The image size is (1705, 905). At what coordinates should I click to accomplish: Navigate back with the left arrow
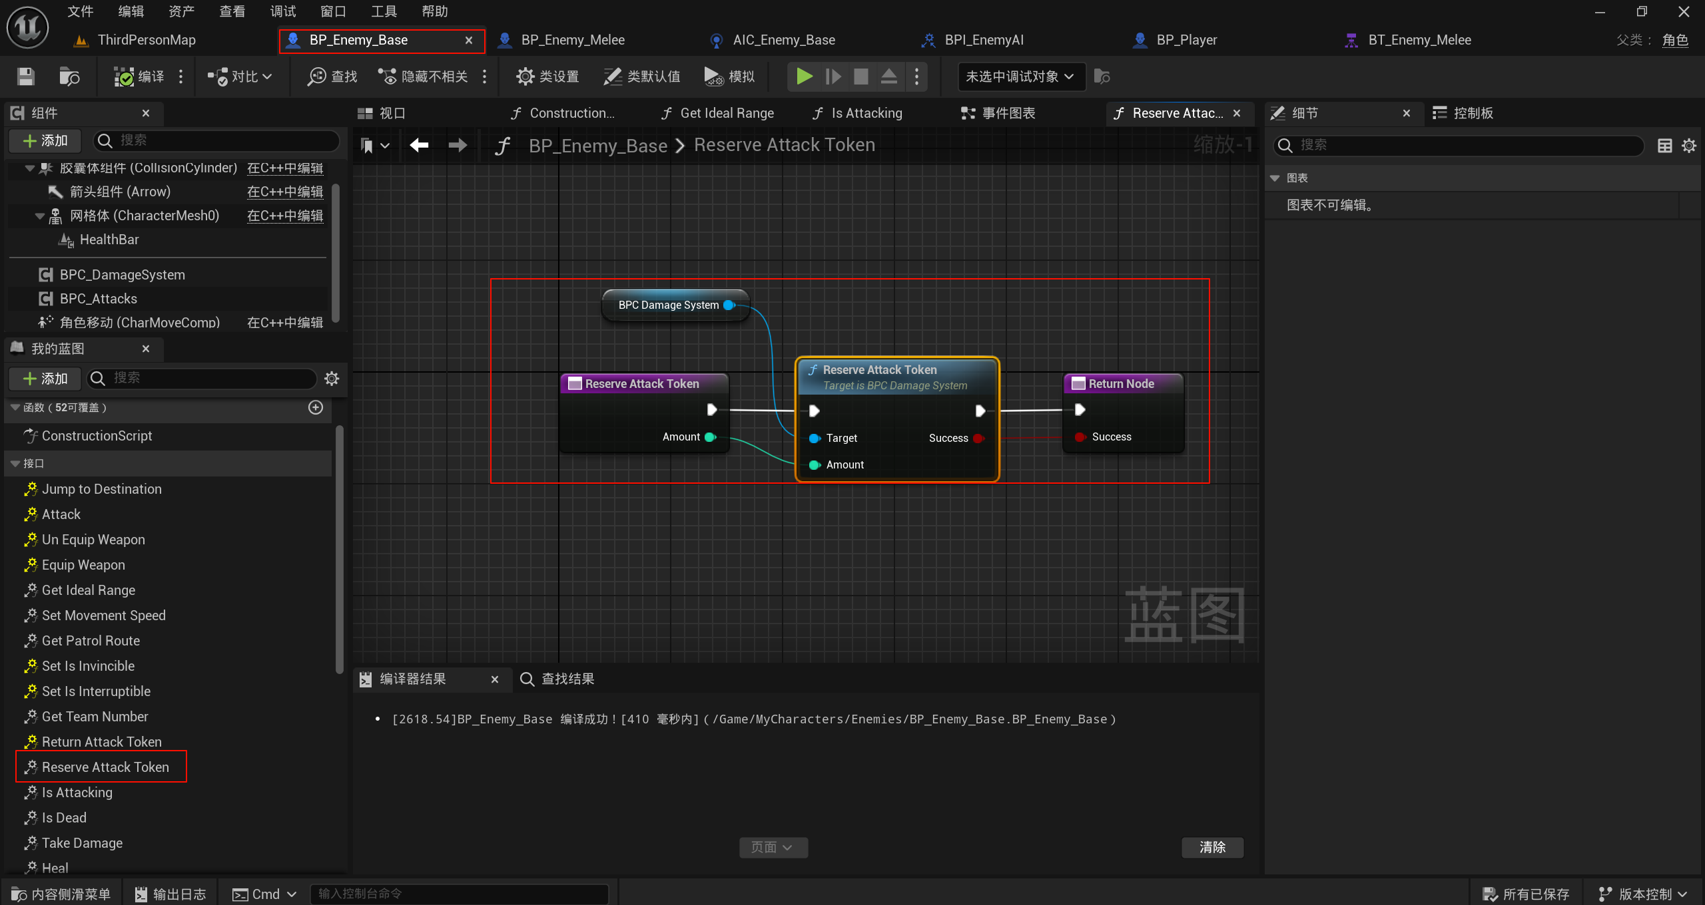pyautogui.click(x=419, y=145)
